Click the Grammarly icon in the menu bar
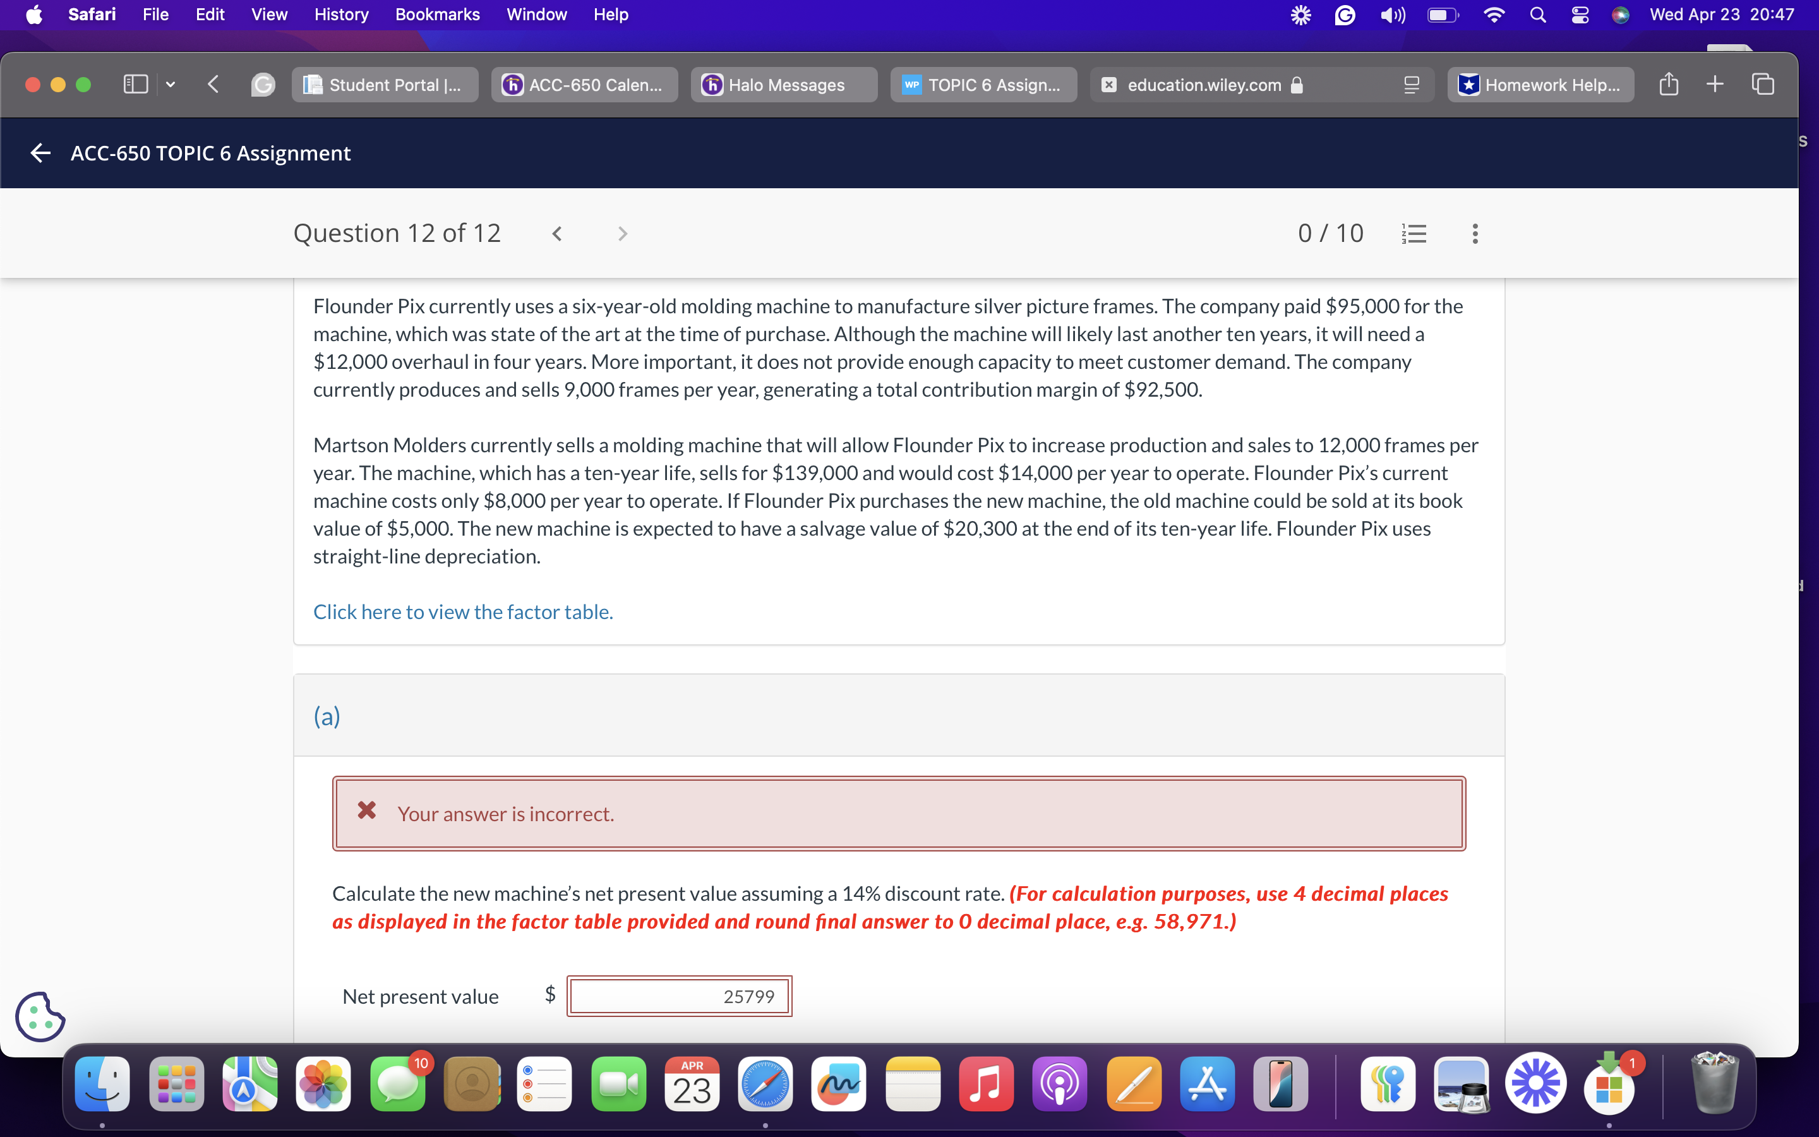Screen dimensions: 1819x1137 [1345, 15]
